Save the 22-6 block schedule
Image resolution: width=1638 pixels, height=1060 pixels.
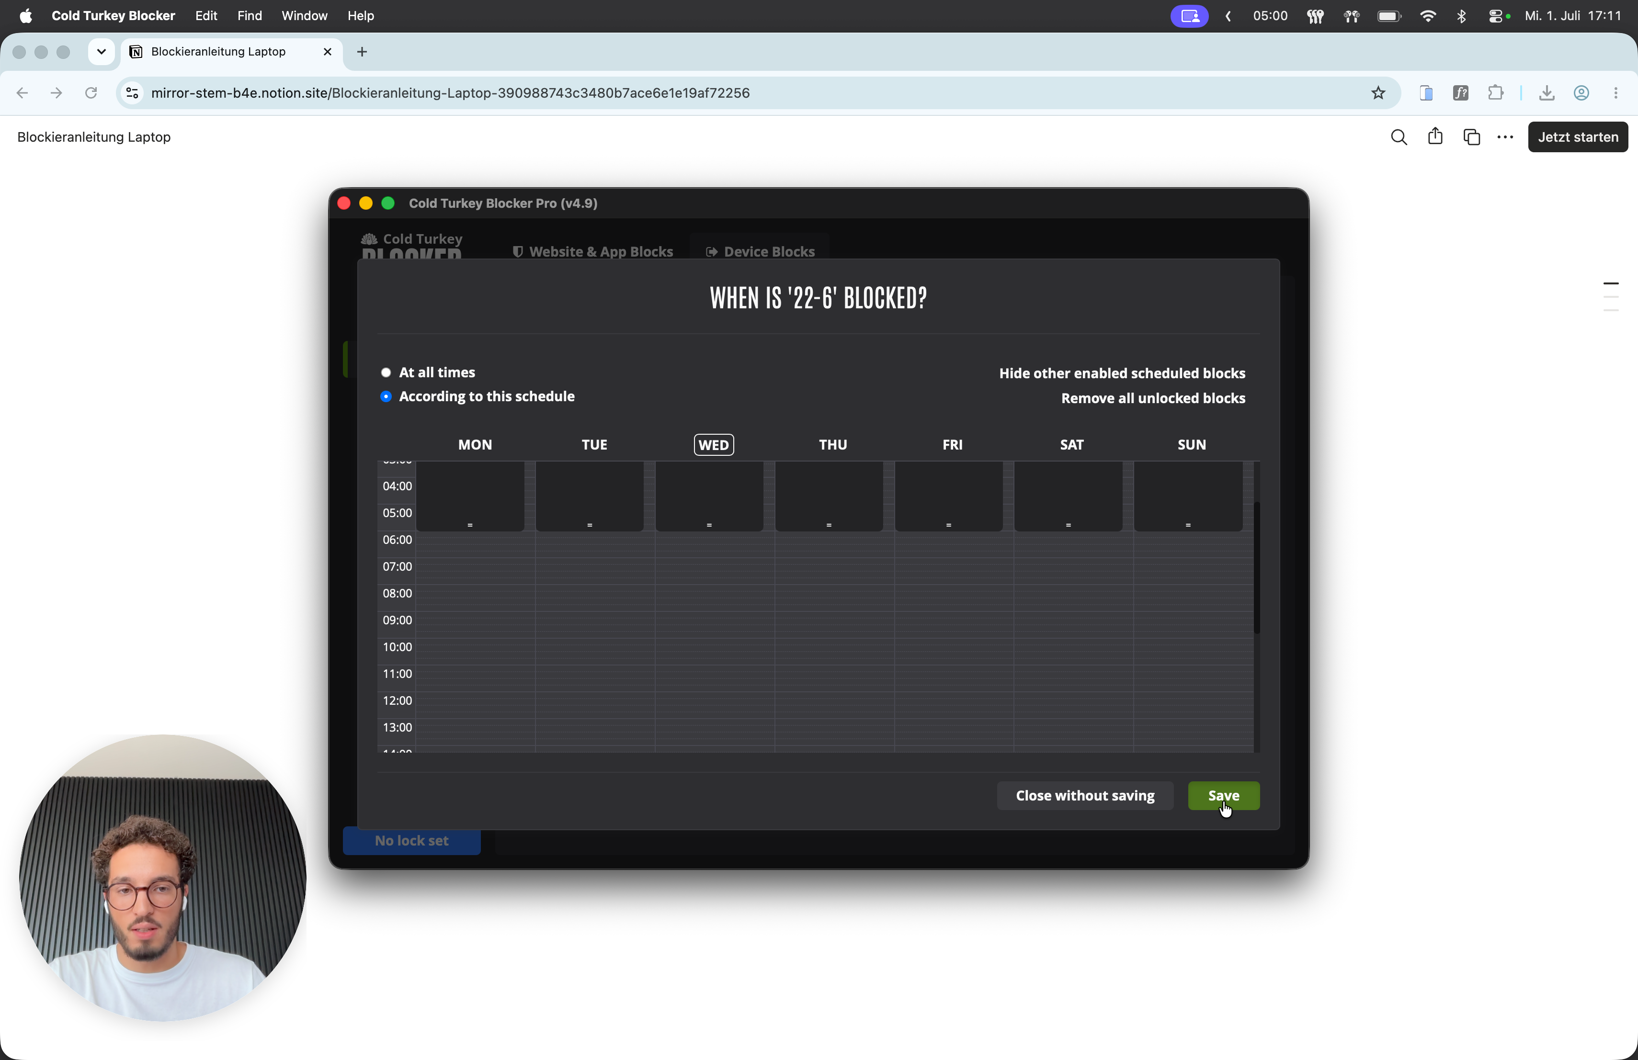[1224, 795]
